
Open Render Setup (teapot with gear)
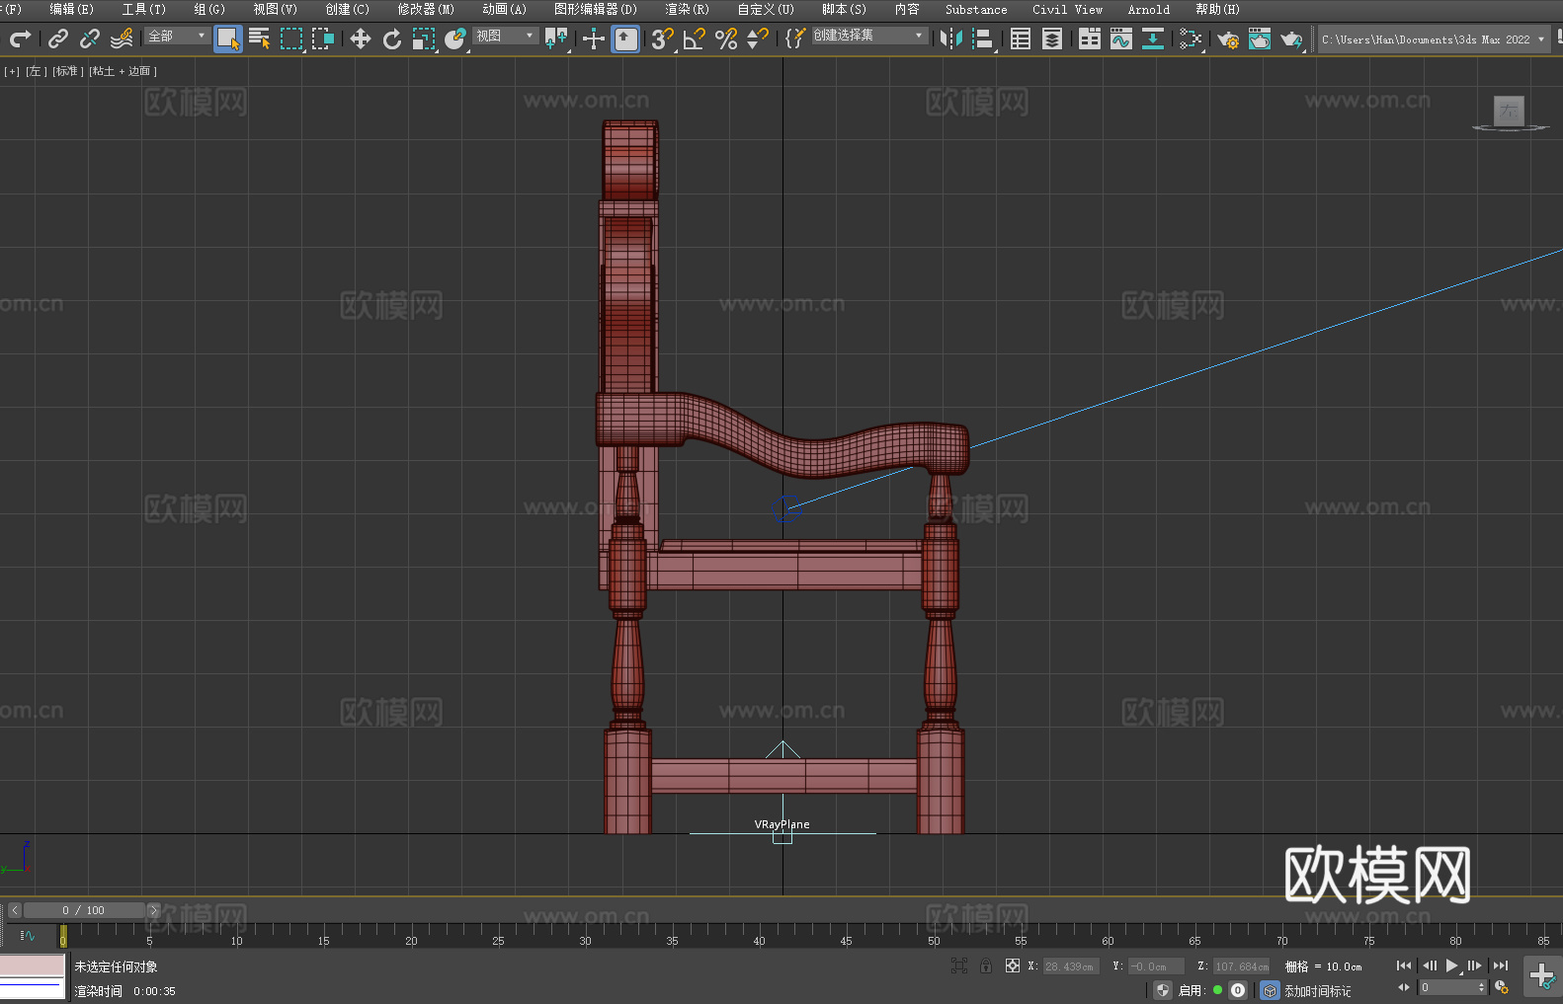(1228, 39)
